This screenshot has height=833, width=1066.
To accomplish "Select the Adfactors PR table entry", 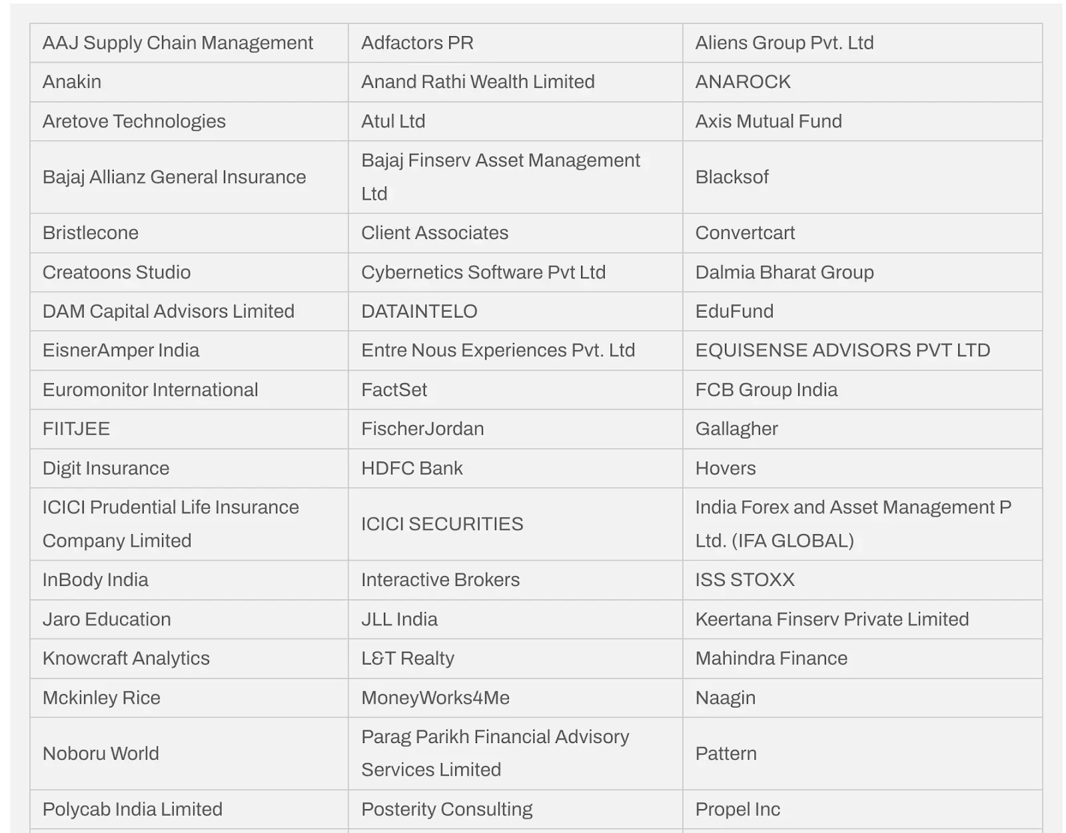I will point(417,43).
